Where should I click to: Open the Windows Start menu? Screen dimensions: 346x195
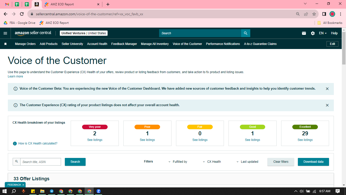point(4,191)
